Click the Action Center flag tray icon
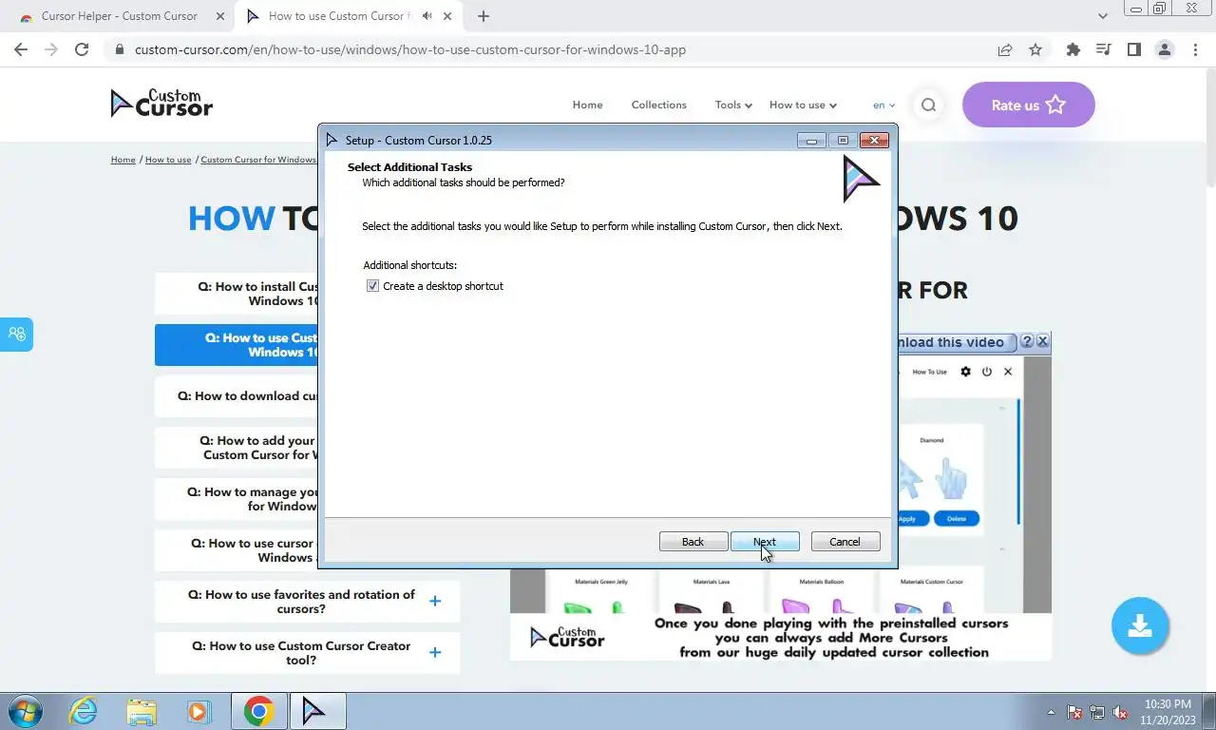The image size is (1216, 730). pos(1074,712)
